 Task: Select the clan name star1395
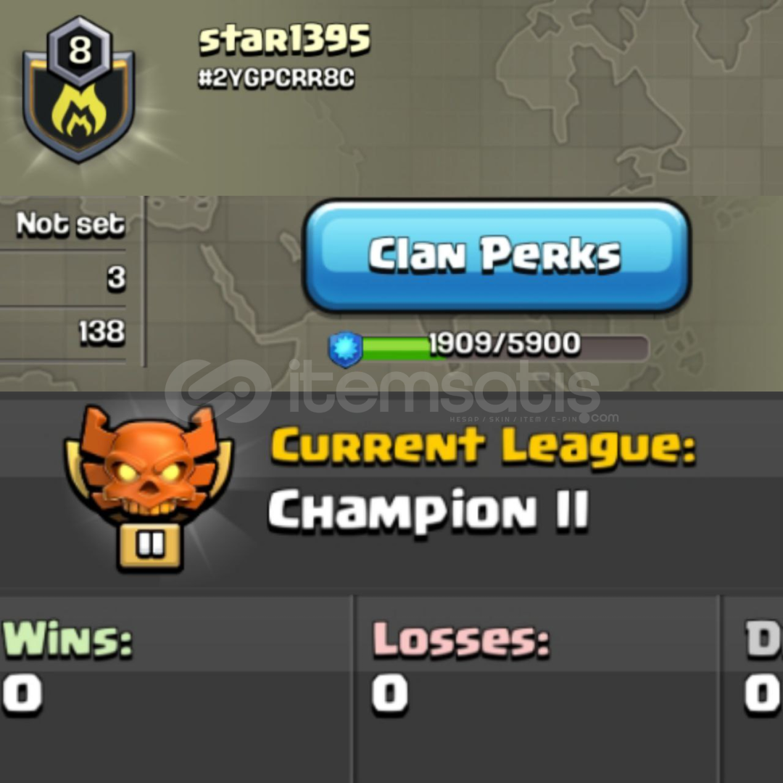point(285,39)
